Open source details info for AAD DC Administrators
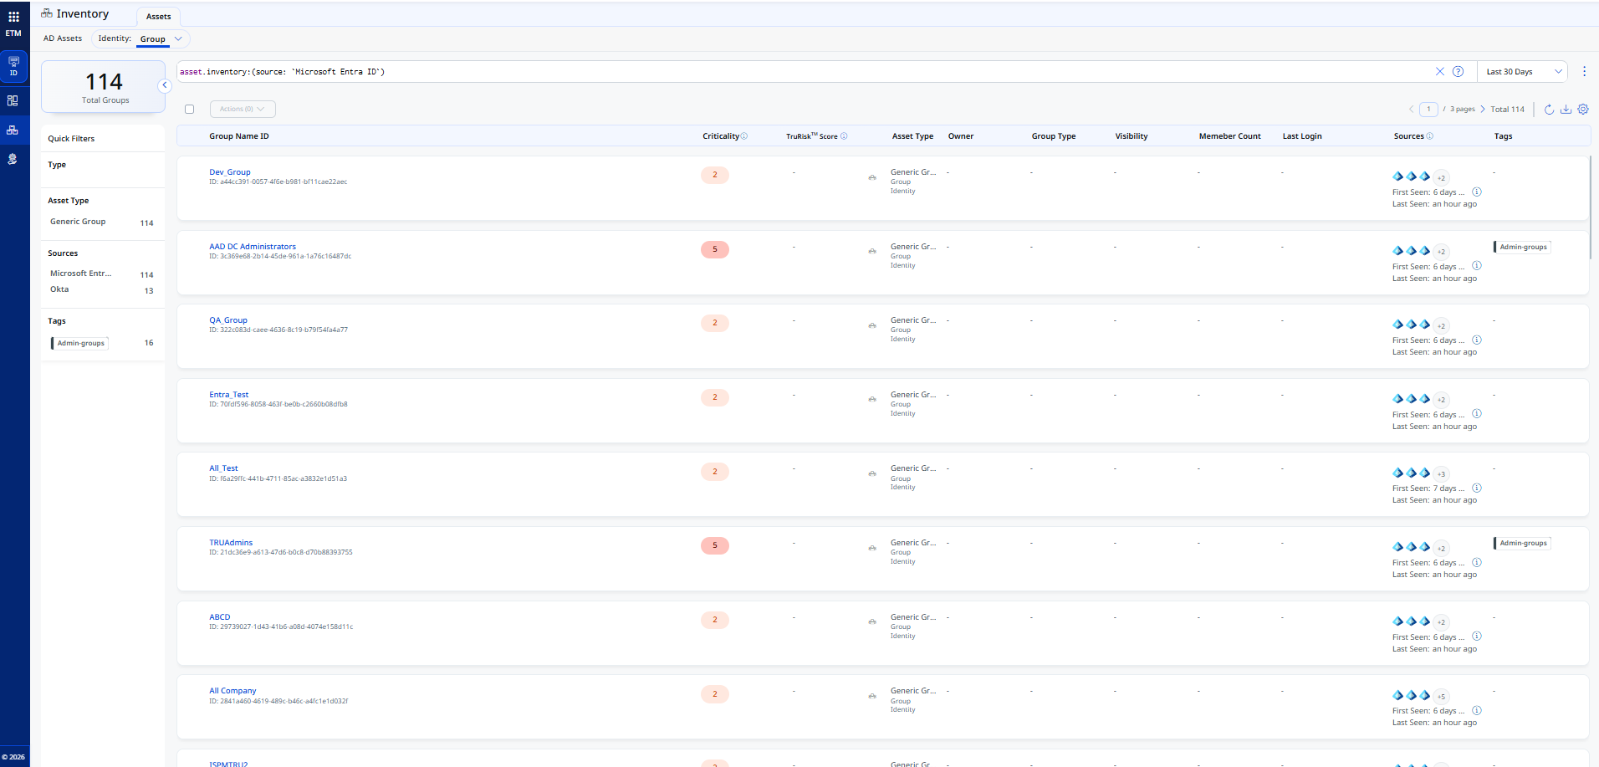The image size is (1599, 767). [x=1477, y=266]
